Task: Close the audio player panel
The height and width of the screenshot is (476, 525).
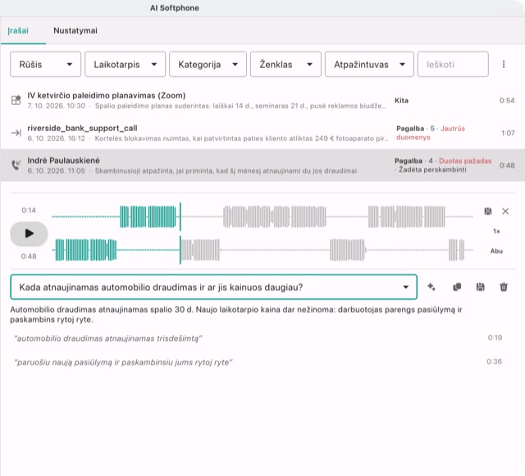Action: 505,211
